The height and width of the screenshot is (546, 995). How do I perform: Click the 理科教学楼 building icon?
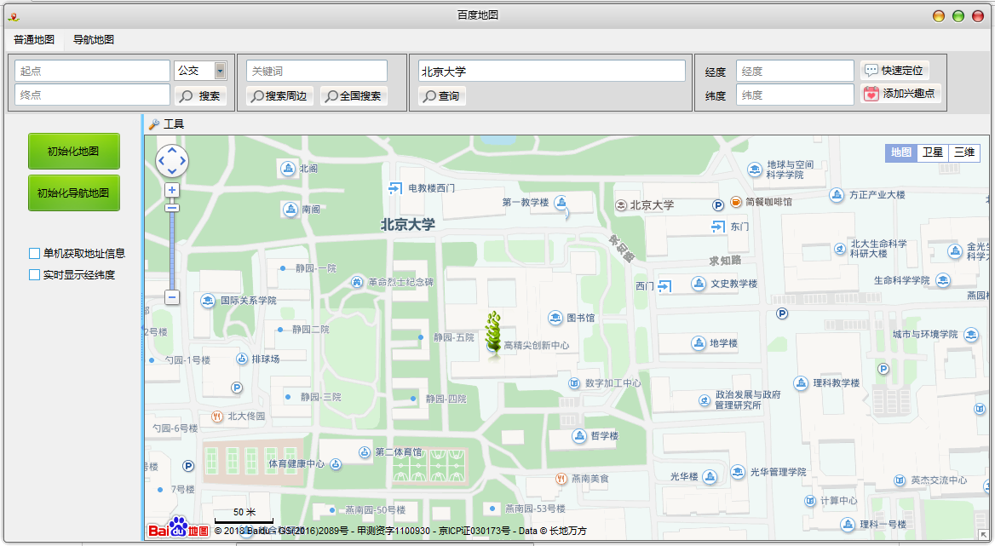[x=801, y=383]
